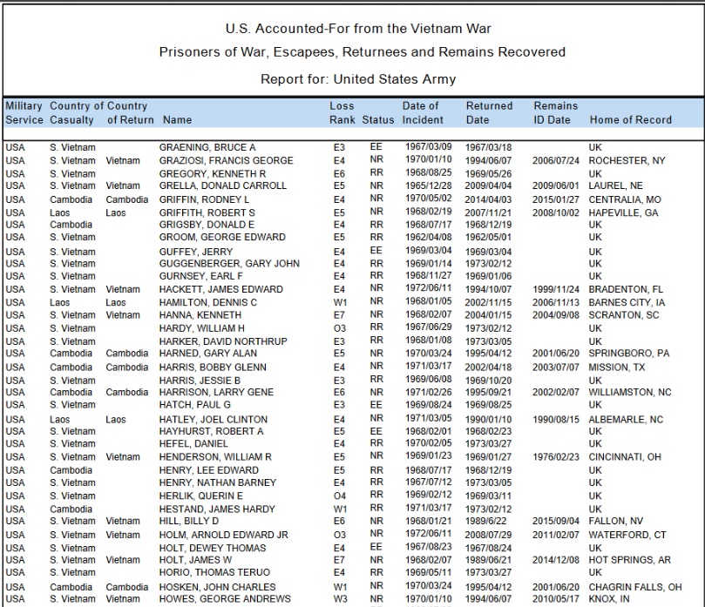Click the 'Loss Rank' column header
This screenshot has height=607, width=705.
(x=342, y=112)
